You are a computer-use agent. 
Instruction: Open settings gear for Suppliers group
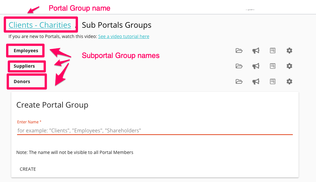tap(289, 66)
